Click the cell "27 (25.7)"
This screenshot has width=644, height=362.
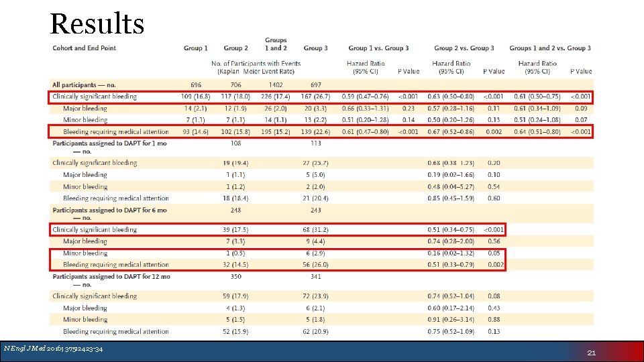(315, 163)
